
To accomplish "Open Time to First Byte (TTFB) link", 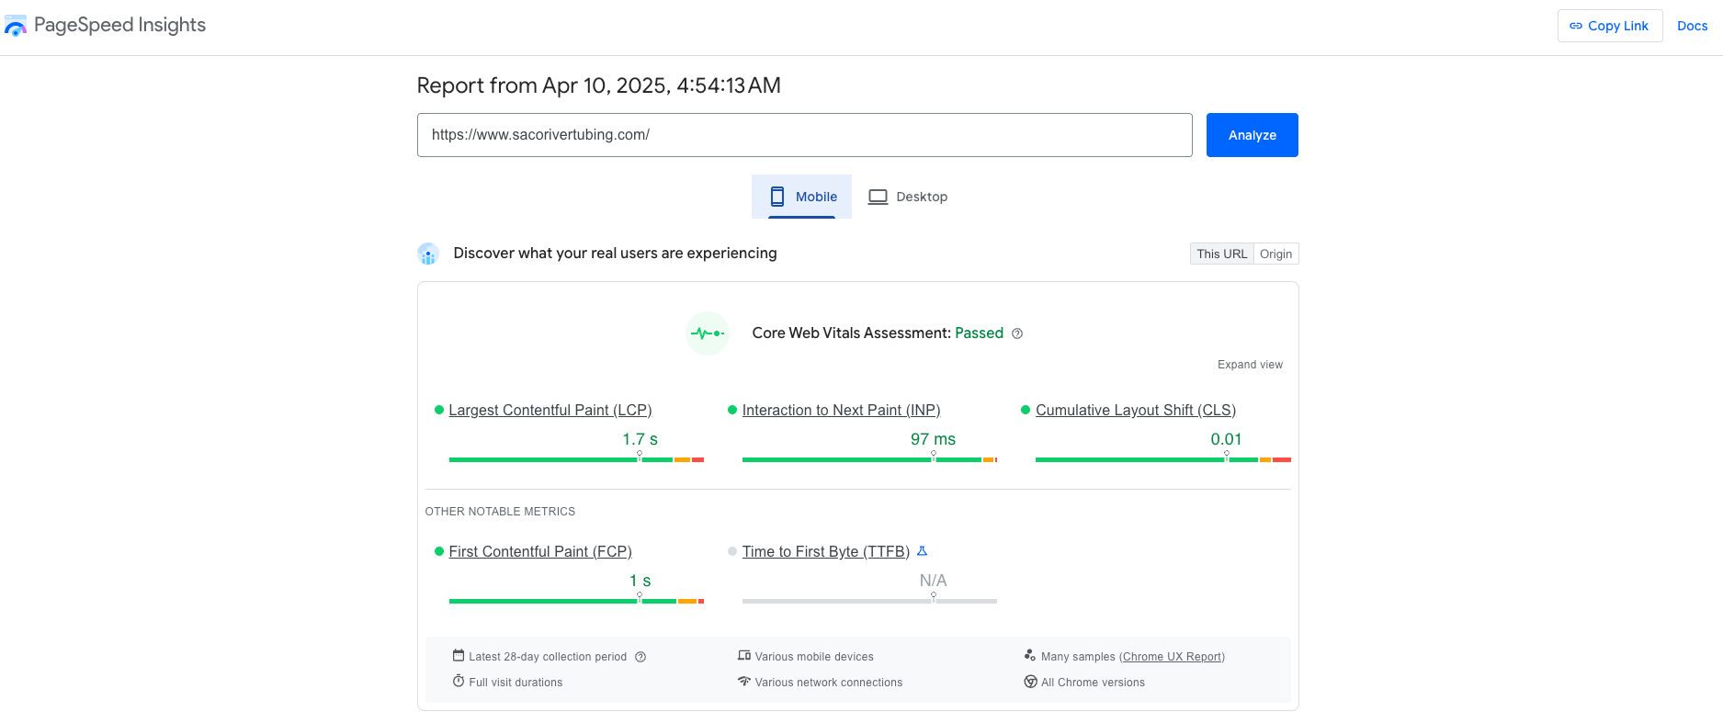I will coord(825,552).
